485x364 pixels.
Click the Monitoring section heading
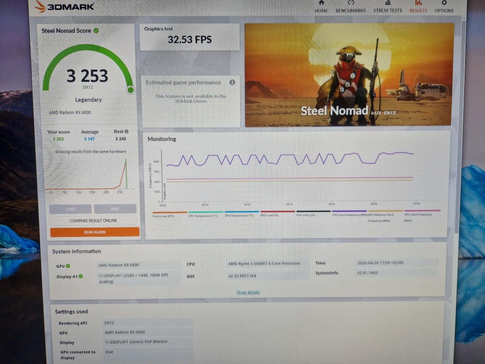[162, 139]
